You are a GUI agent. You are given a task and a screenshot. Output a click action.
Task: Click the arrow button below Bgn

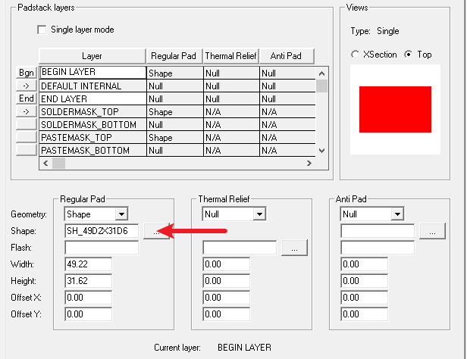click(x=27, y=86)
